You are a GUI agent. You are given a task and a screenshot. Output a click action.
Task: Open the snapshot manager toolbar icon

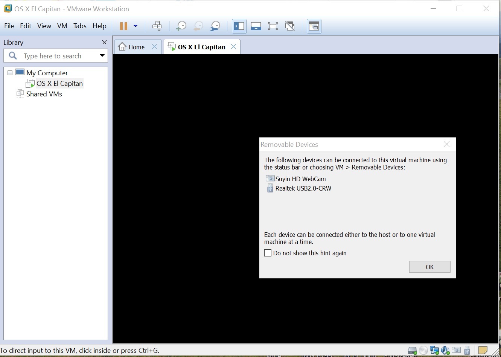[x=215, y=26]
